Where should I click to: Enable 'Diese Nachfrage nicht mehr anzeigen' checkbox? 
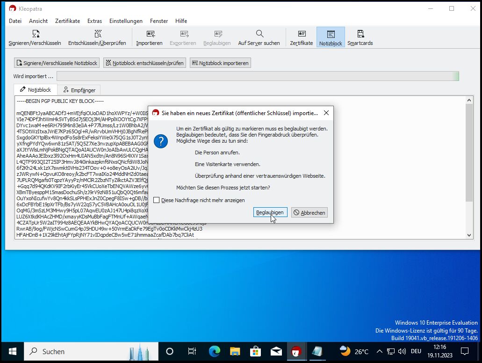click(157, 200)
